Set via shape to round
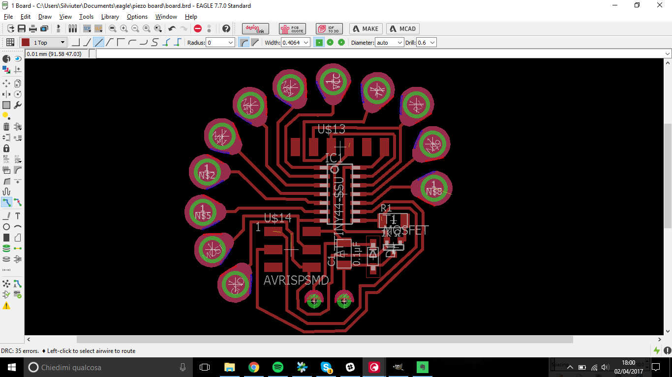 coord(330,43)
